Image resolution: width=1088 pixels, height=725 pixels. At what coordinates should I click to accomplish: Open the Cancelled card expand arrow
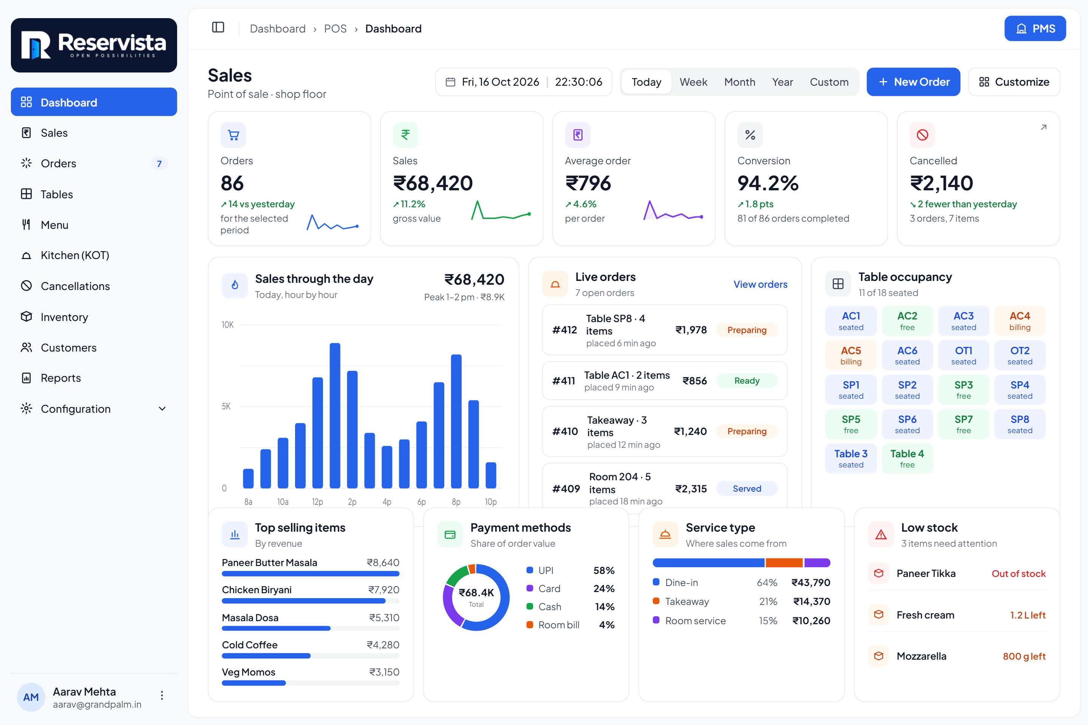pos(1043,127)
